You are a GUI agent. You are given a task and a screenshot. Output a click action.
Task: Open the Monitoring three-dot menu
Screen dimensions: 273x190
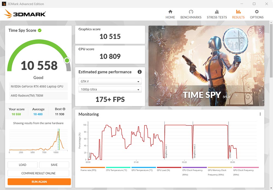[260, 114]
